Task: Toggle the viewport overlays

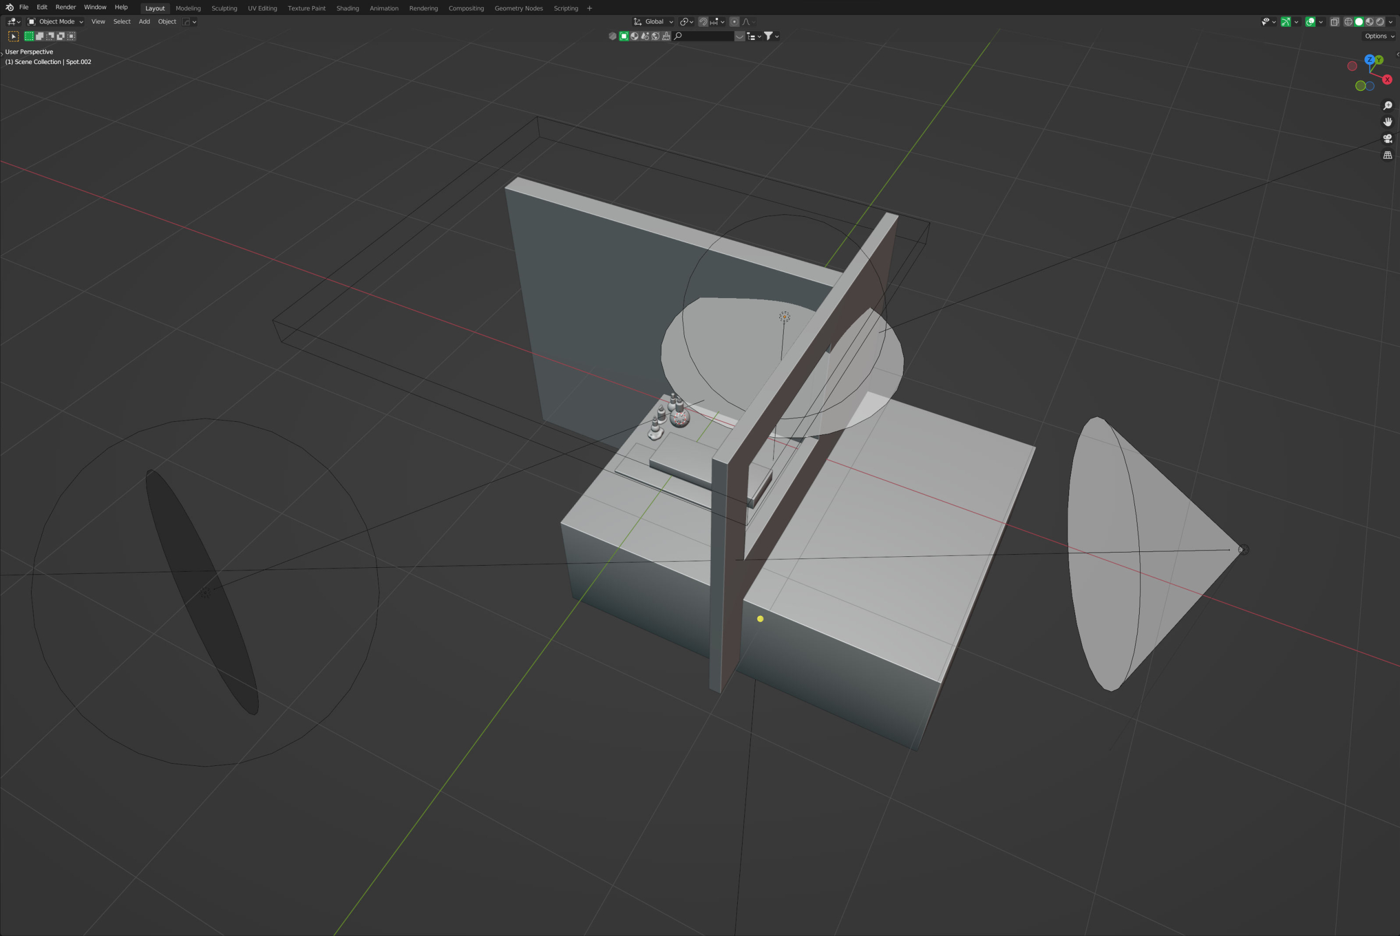Action: (1310, 21)
